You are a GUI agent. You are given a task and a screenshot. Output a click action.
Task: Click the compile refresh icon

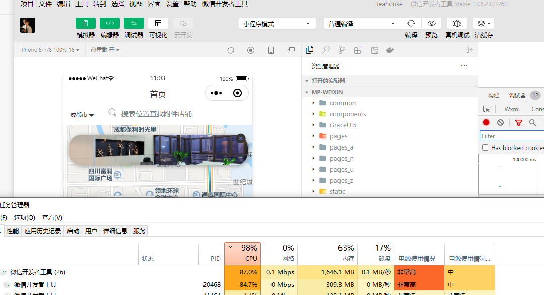[411, 23]
